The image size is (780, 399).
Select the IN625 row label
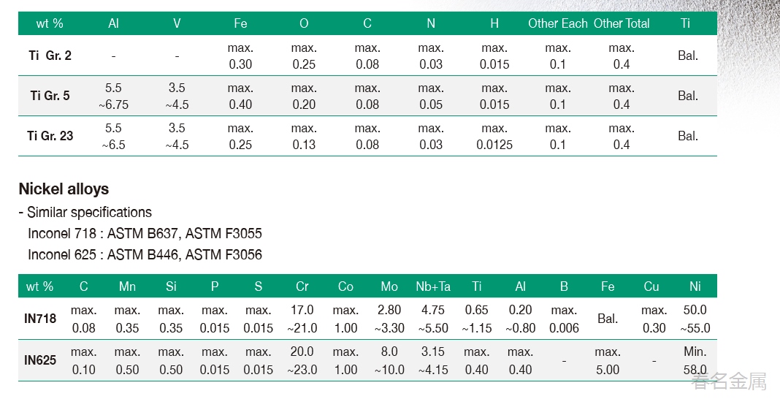[x=40, y=360]
